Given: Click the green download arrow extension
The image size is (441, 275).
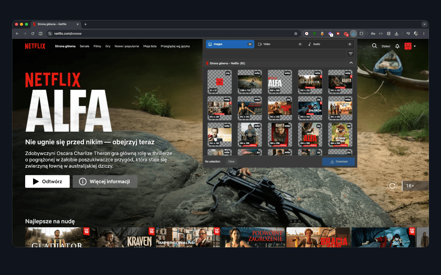Looking at the screenshot, I should click(x=315, y=33).
